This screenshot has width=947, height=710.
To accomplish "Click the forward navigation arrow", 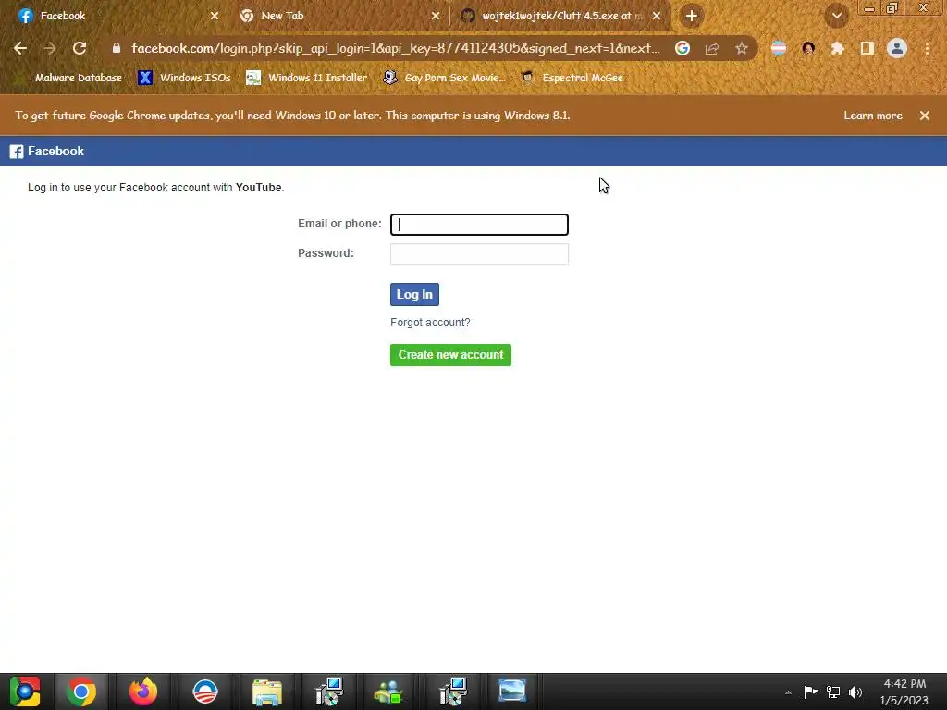I will tap(50, 48).
